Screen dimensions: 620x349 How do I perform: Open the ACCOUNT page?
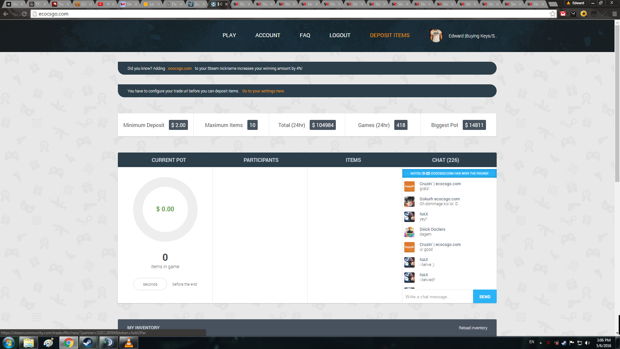pos(268,35)
